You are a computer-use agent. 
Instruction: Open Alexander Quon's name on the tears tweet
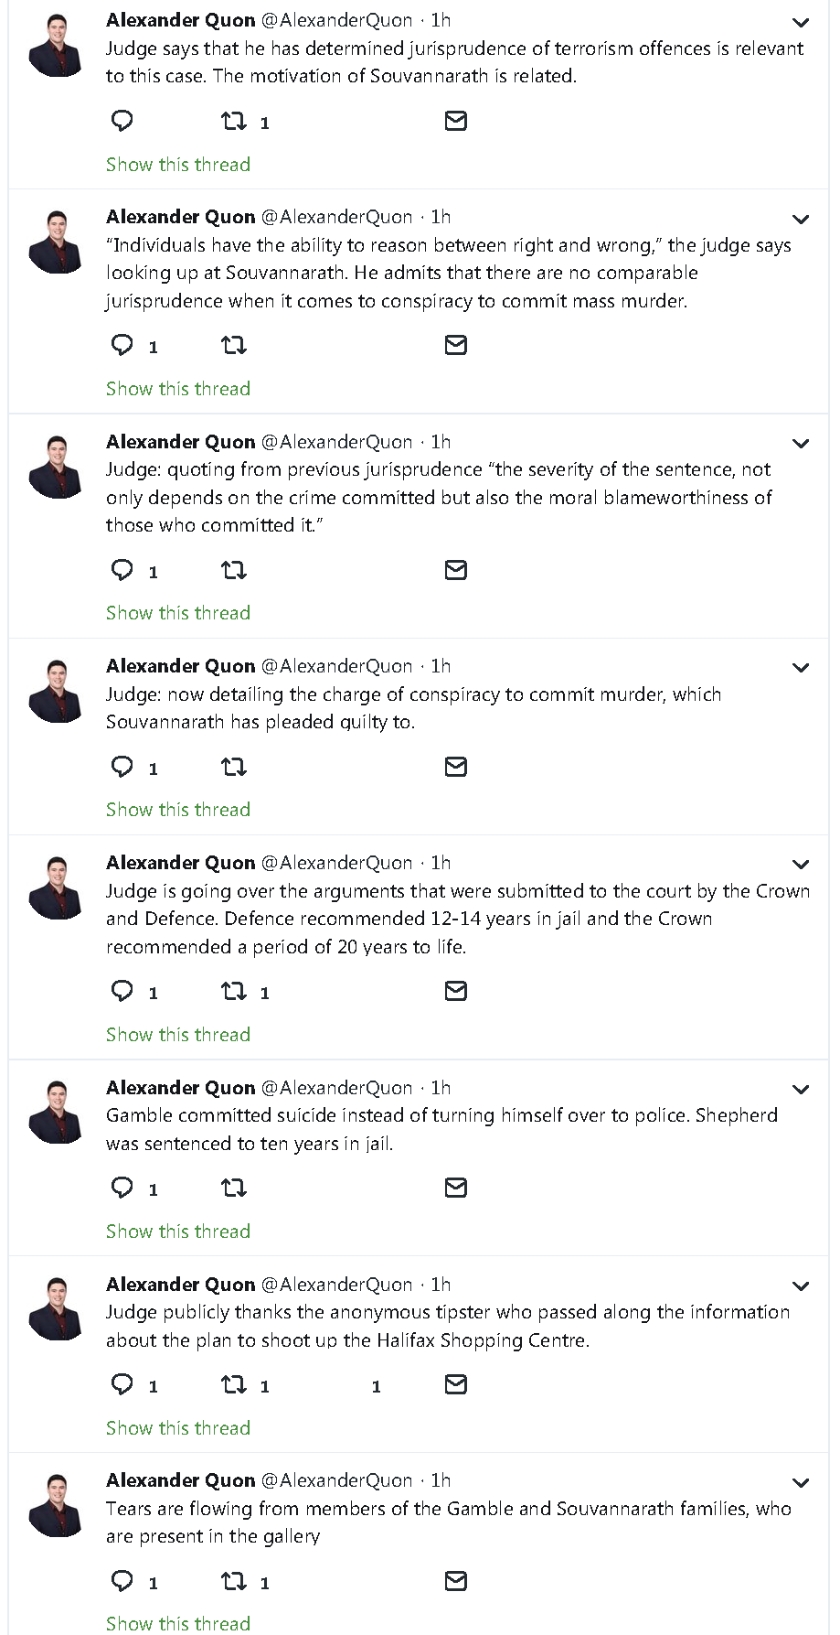tap(181, 1480)
